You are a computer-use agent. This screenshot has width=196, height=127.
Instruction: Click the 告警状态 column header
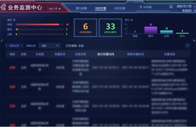tap(60, 54)
